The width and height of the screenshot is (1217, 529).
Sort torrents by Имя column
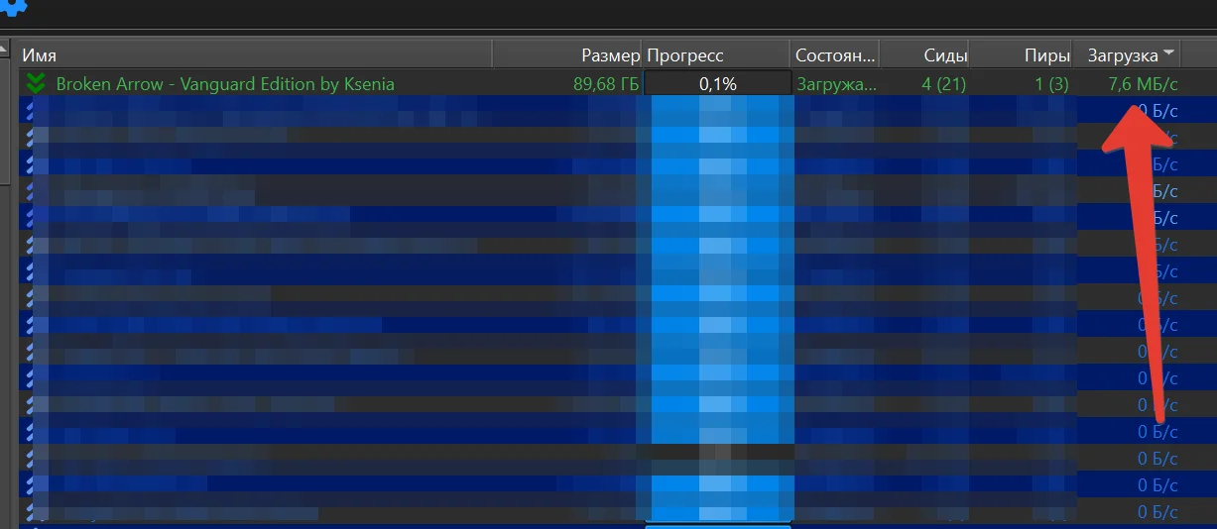[40, 55]
